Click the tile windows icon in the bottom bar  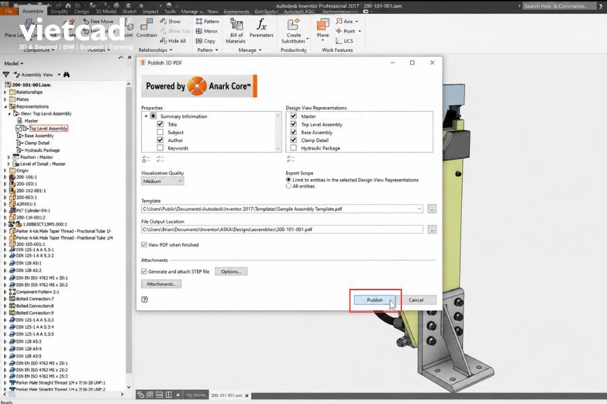click(x=150, y=395)
